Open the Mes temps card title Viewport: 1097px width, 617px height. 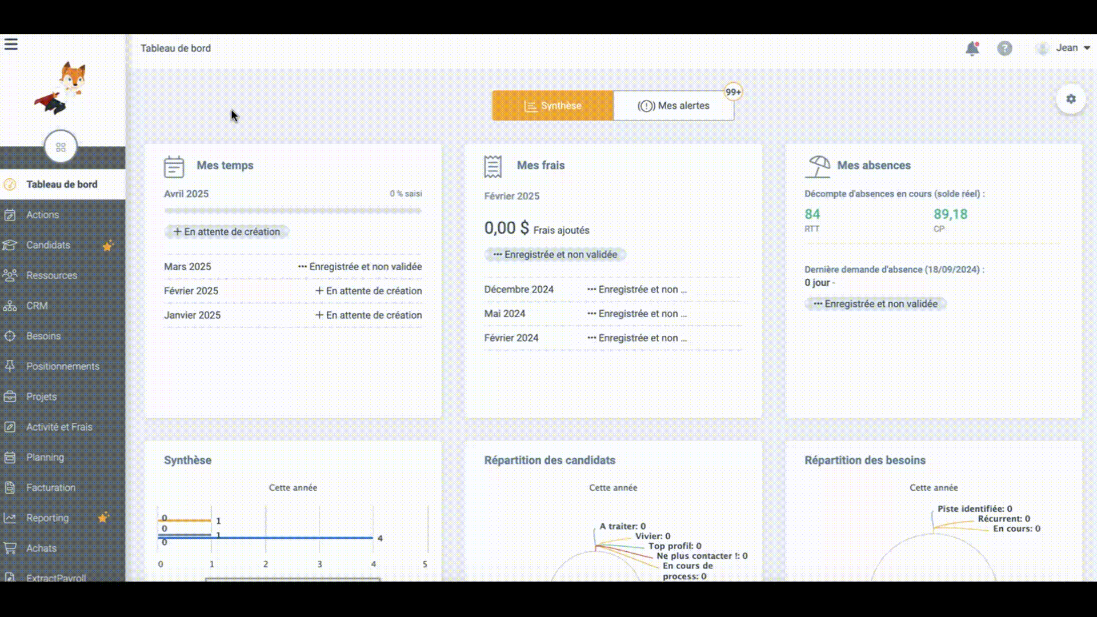tap(225, 166)
